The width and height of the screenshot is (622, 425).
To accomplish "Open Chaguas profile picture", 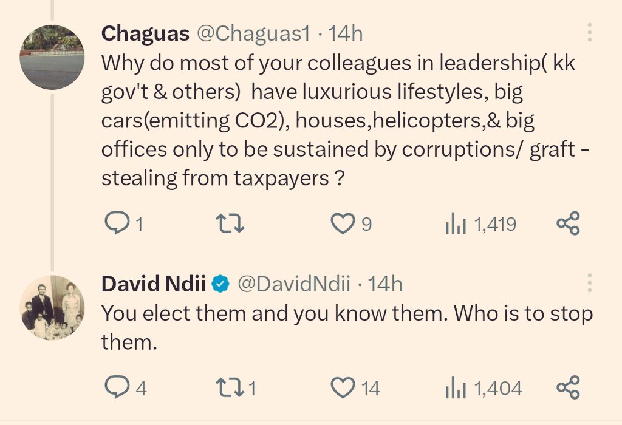I will [52, 58].
